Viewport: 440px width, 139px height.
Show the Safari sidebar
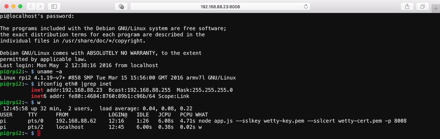pyautogui.click(x=54, y=7)
